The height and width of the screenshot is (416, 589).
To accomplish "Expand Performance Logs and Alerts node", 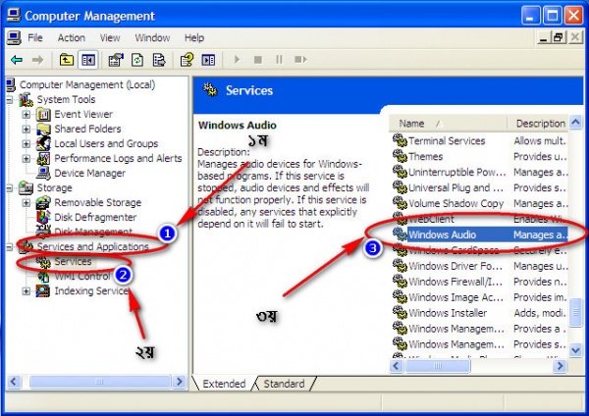I will tap(26, 158).
